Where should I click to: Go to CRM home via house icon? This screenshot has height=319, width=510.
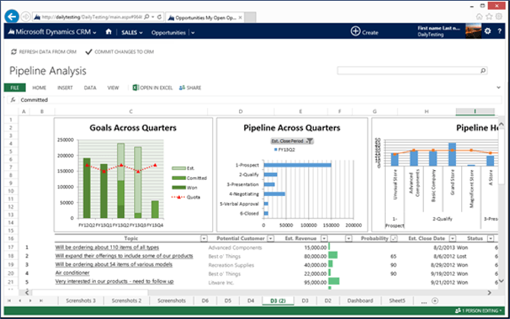109,32
